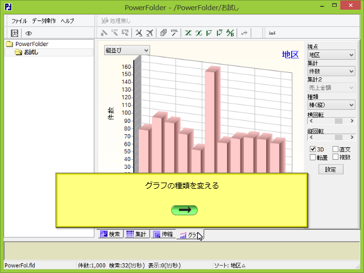The image size is (364, 273).
Task: Click the 件数:1,000 status bar entry
Action: [x=92, y=266]
